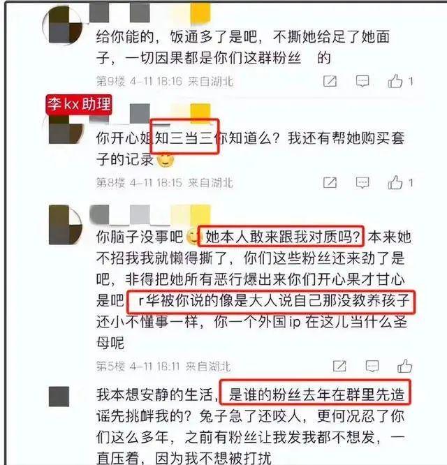Viewport: 447px width, 465px height.
Task: Tap the smiley emoji after 子的记录
Action: 166,160
